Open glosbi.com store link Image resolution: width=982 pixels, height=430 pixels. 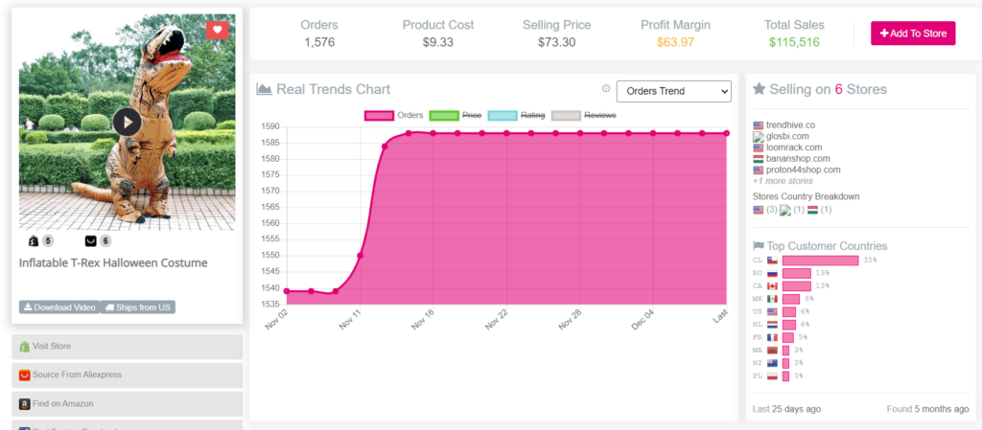click(787, 136)
